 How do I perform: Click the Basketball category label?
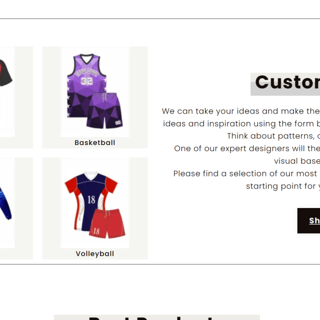[x=95, y=142]
